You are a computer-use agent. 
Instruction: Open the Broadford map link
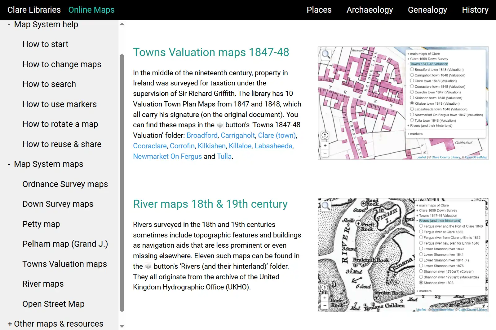tap(202, 136)
